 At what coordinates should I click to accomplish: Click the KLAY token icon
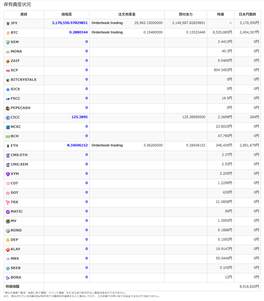pos(8,249)
